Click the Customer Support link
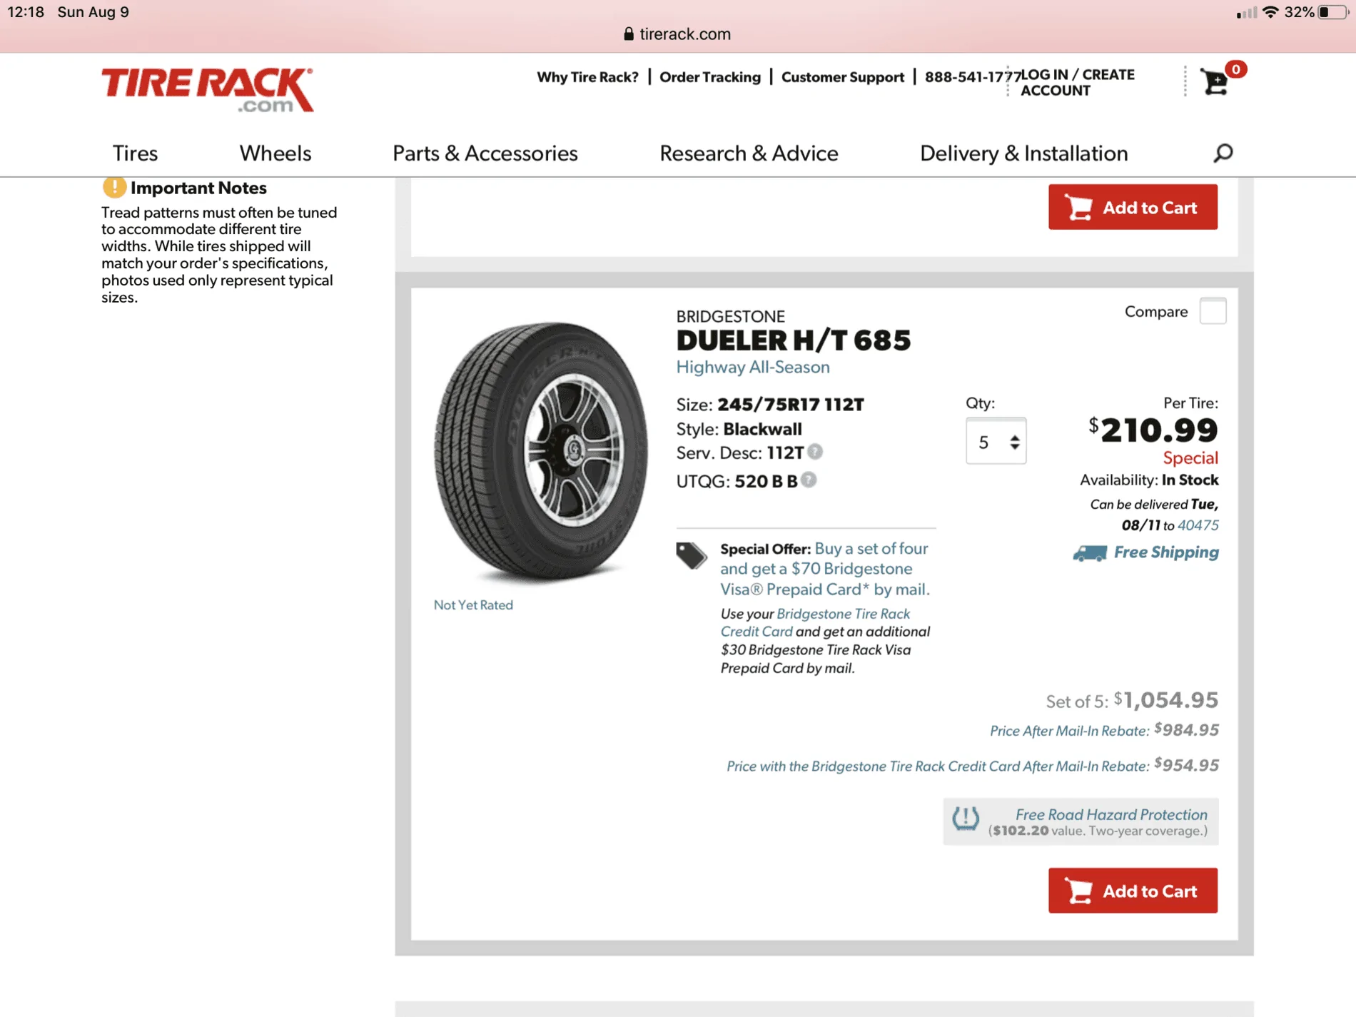This screenshot has height=1017, width=1356. (843, 77)
